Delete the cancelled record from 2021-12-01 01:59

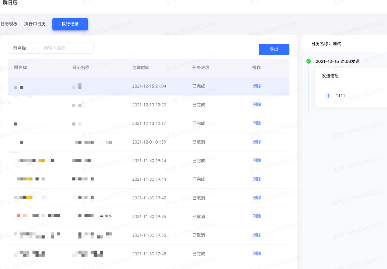(257, 141)
